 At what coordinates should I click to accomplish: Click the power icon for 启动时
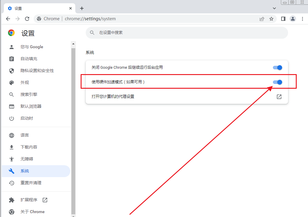tap(12, 118)
